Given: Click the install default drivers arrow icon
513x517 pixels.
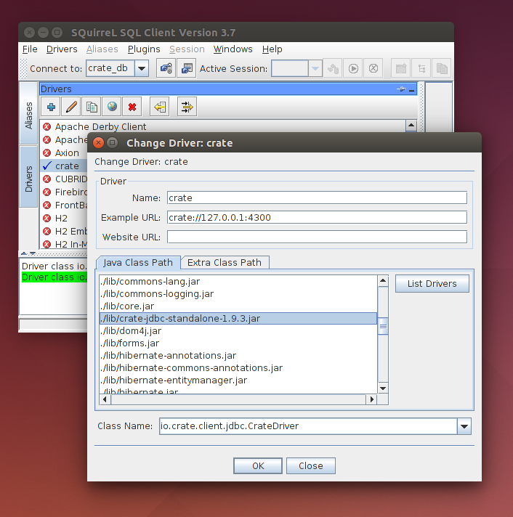Looking at the screenshot, I should click(160, 107).
